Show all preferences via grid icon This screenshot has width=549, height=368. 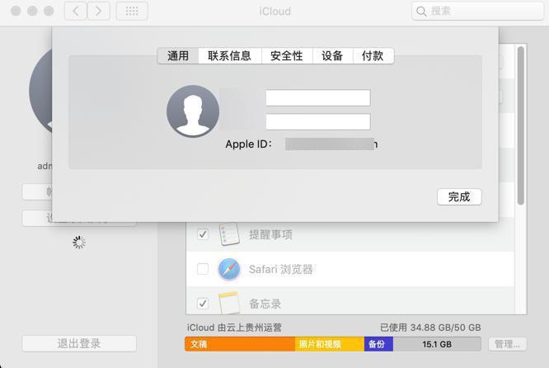coord(132,12)
